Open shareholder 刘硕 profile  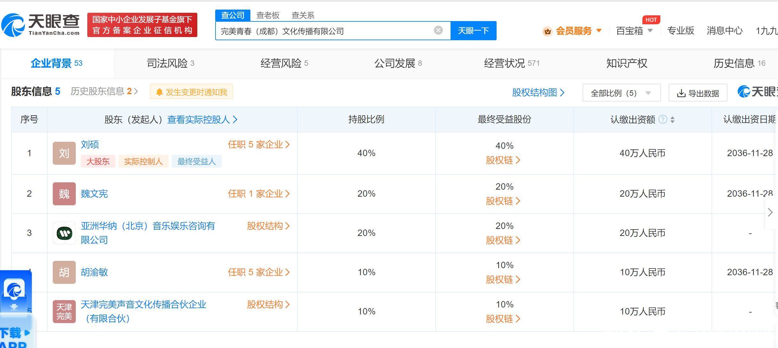coord(90,145)
